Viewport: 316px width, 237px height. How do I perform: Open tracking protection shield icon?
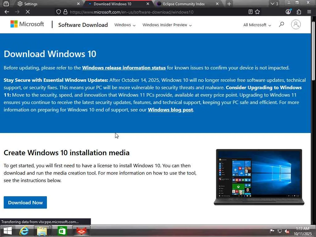point(58,12)
